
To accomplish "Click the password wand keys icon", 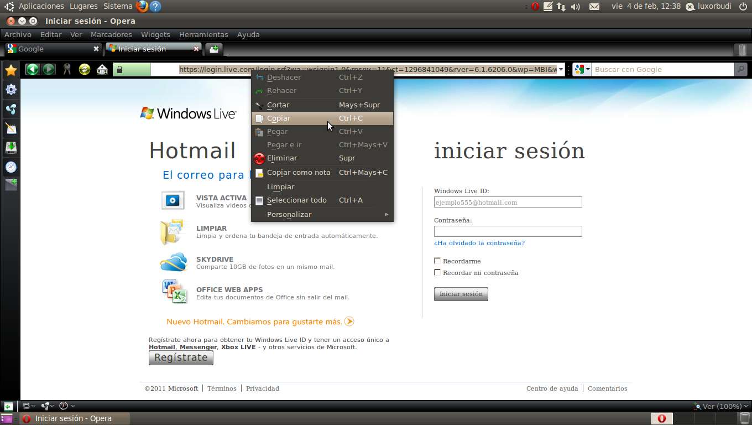I will [67, 69].
